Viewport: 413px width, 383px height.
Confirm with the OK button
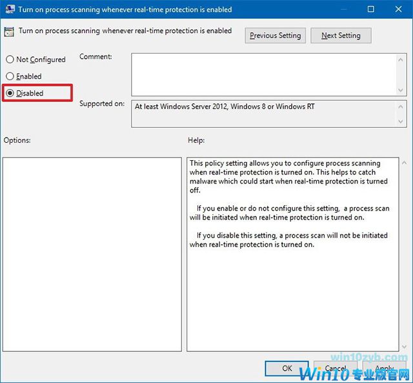(x=287, y=368)
